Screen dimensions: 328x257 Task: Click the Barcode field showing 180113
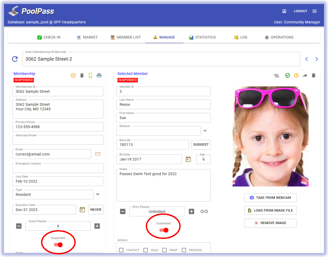pyautogui.click(x=153, y=145)
